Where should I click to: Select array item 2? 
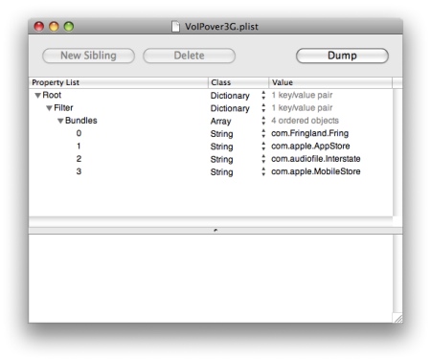click(x=211, y=159)
